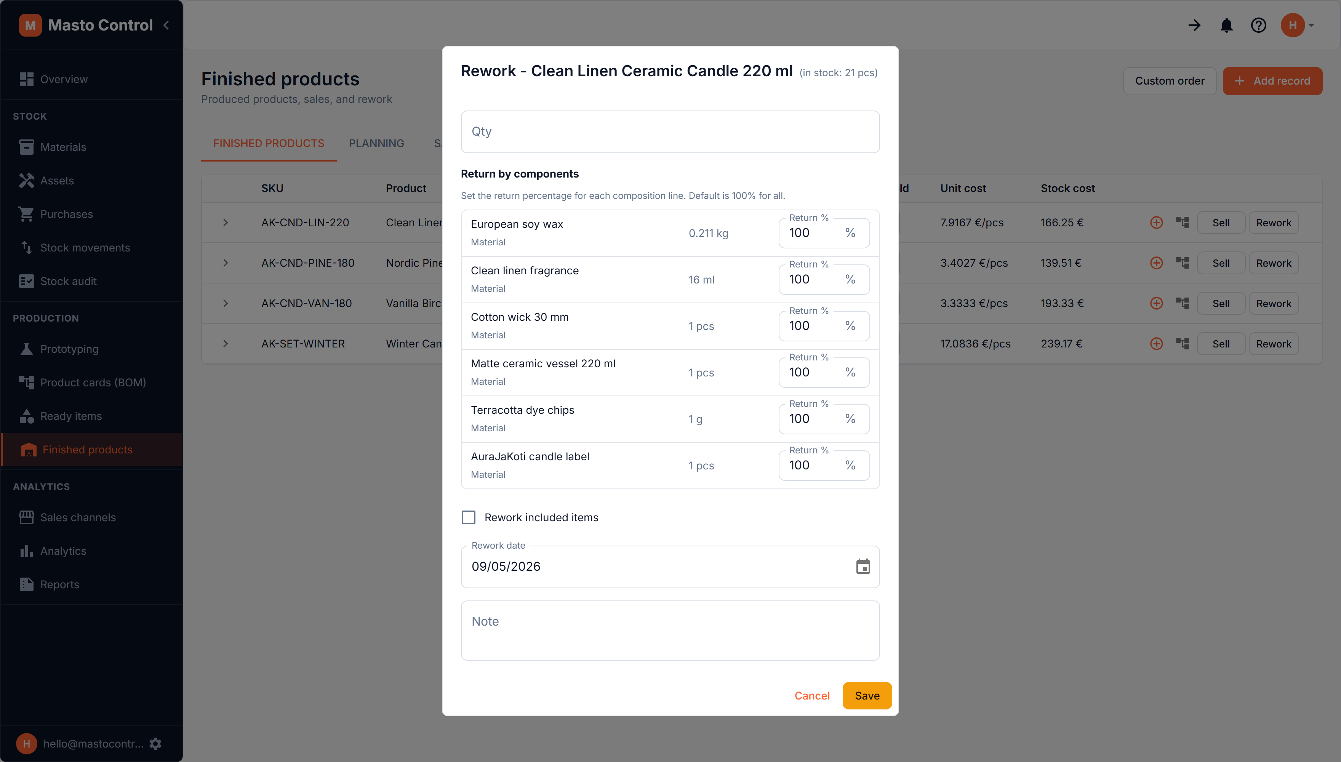Edit Matte ceramic vessel return percent

click(x=824, y=372)
